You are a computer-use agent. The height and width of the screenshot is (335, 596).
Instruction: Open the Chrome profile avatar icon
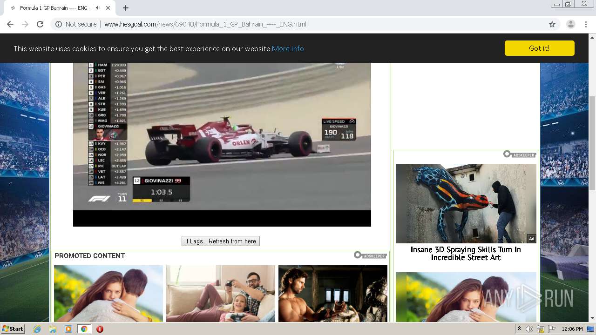570,24
